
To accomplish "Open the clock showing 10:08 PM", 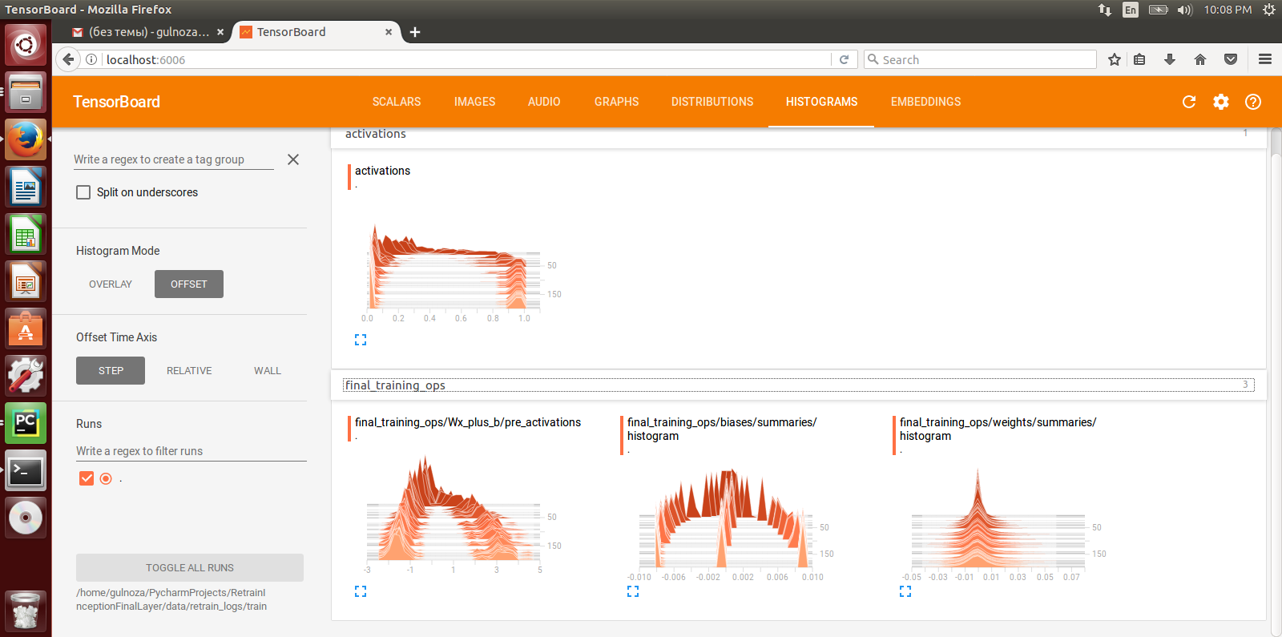I will 1228,10.
